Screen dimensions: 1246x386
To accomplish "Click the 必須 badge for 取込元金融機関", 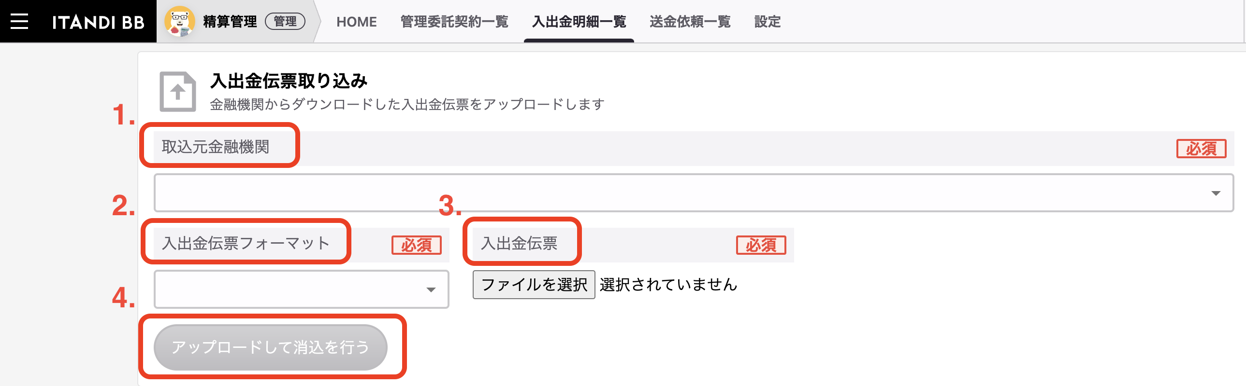I will point(1201,148).
